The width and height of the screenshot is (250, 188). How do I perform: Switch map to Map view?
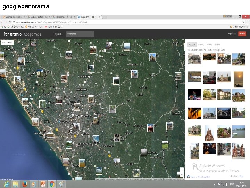4,43
